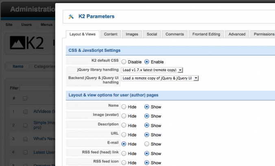Select Show for E-mail
The image size is (275, 166).
pyautogui.click(x=147, y=144)
